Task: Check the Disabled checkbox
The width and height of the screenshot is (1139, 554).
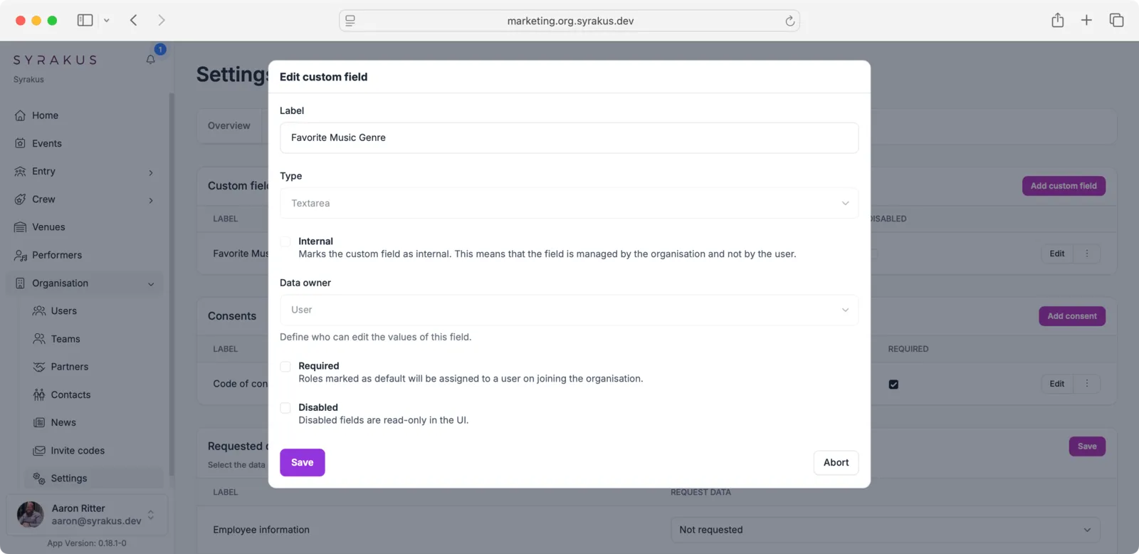Action: [285, 408]
